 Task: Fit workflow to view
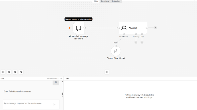(x=3, y=72)
